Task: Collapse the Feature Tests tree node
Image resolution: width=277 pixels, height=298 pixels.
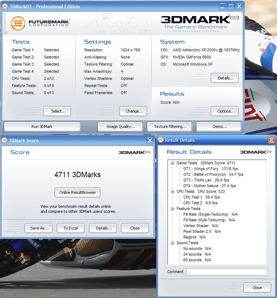Action: pyautogui.click(x=172, y=209)
